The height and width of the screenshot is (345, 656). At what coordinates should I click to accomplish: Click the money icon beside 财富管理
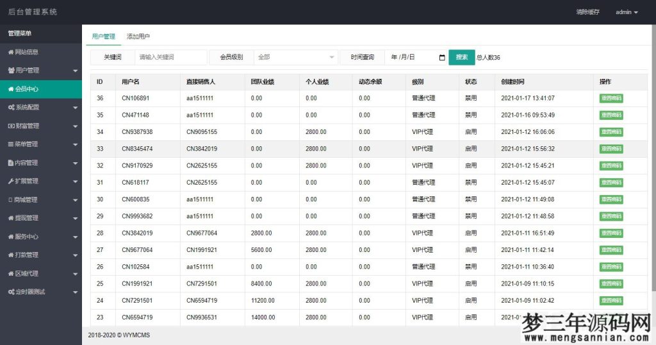pyautogui.click(x=12, y=126)
